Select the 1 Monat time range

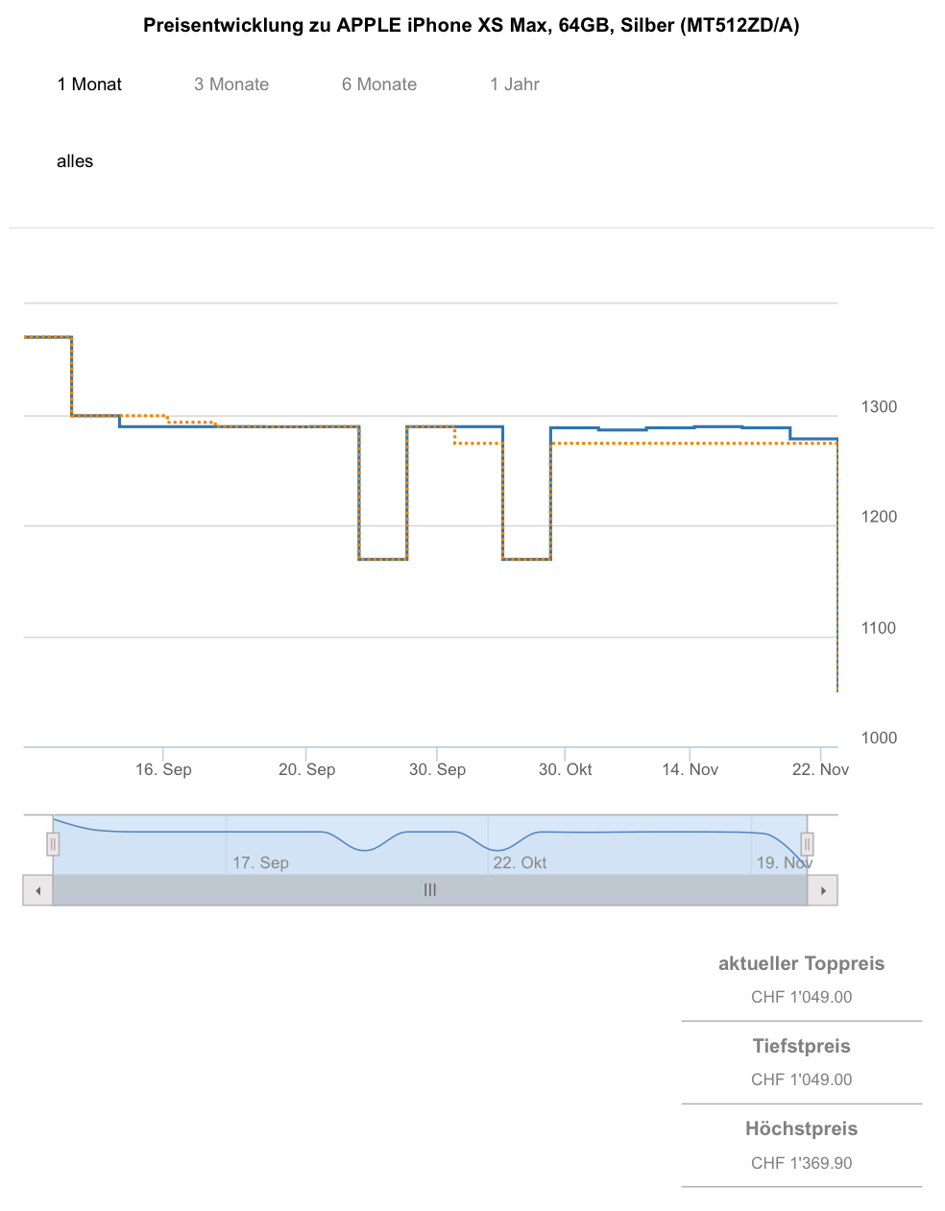(89, 85)
